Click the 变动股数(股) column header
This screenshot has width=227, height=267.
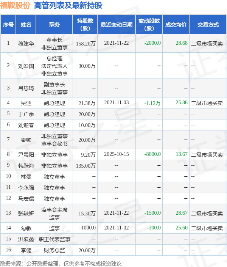point(149,25)
